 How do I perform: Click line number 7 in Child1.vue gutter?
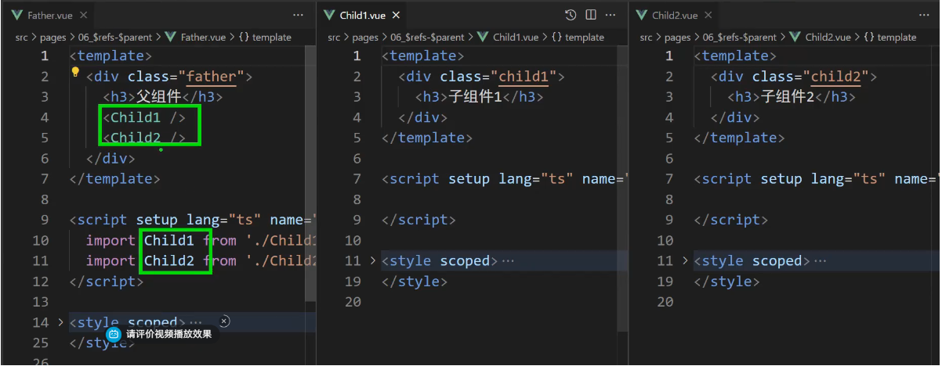357,179
